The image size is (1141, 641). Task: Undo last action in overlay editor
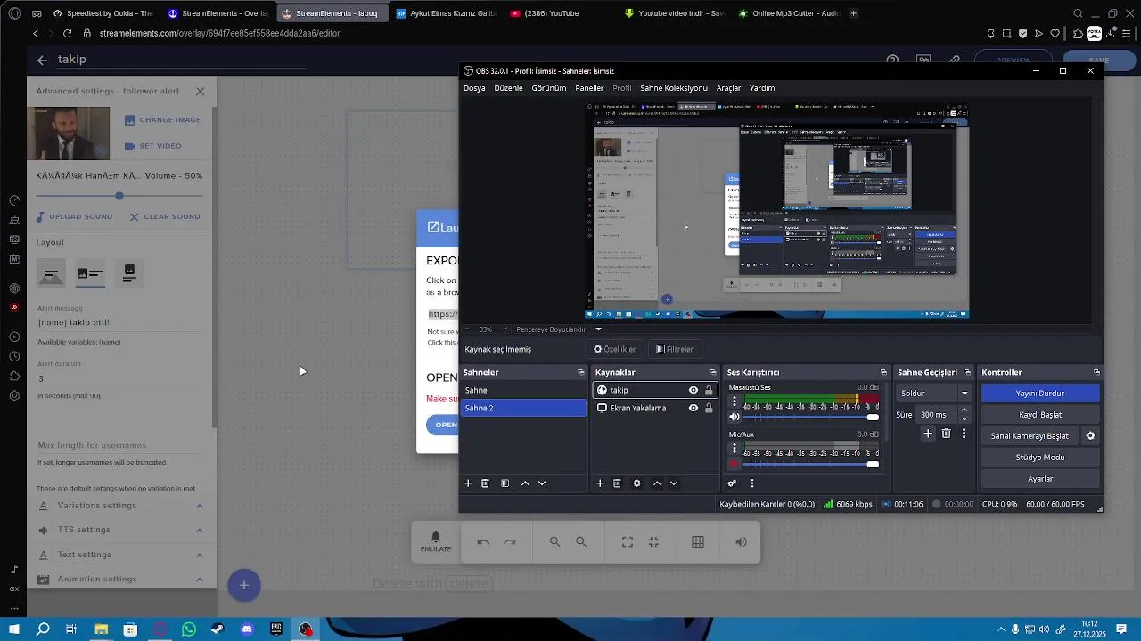coord(483,541)
